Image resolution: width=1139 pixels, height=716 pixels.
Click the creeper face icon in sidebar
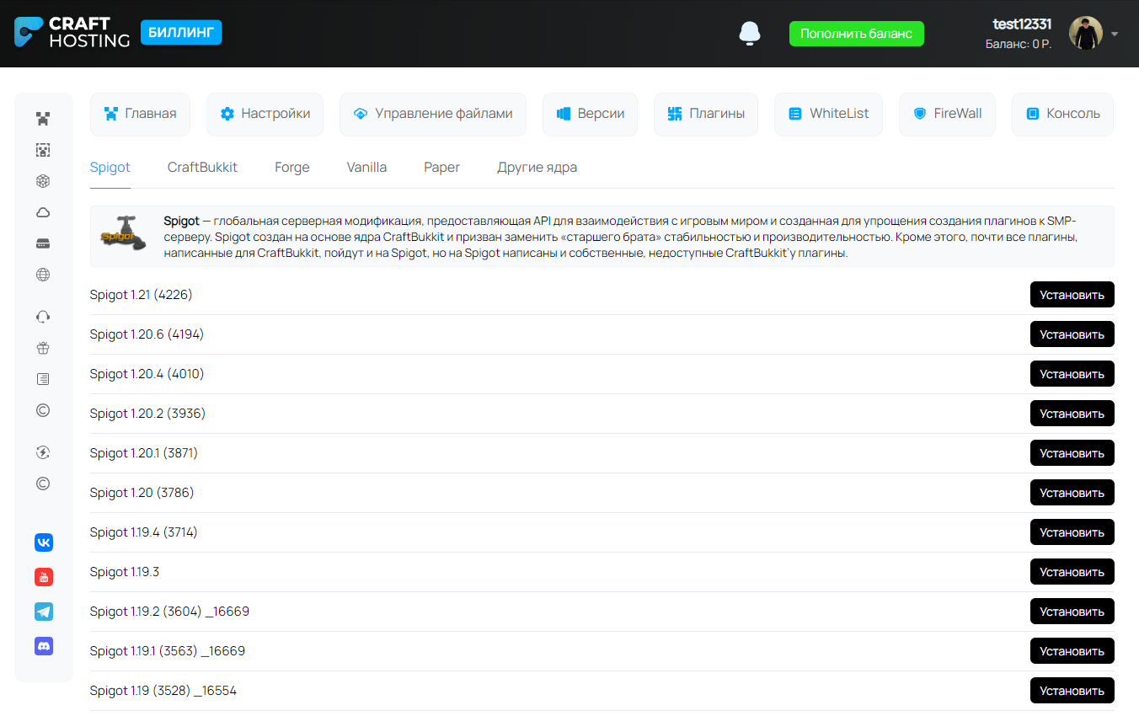43,119
